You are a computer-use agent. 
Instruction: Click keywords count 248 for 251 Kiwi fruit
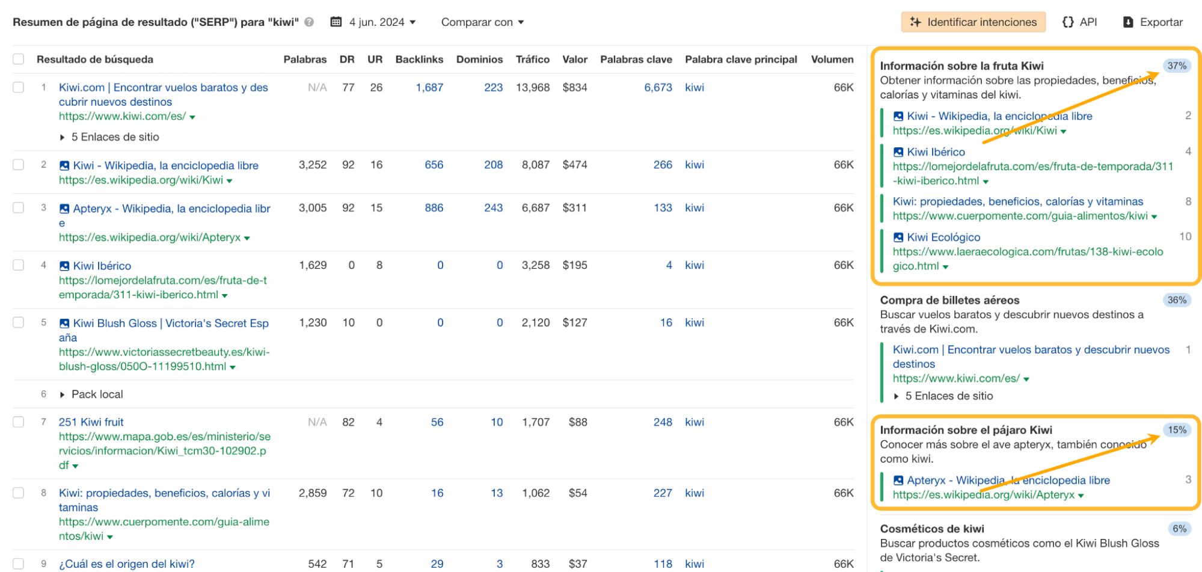click(x=663, y=422)
